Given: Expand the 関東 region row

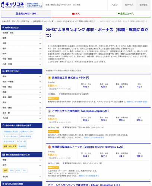Looking at the screenshot, I should 22,38.
